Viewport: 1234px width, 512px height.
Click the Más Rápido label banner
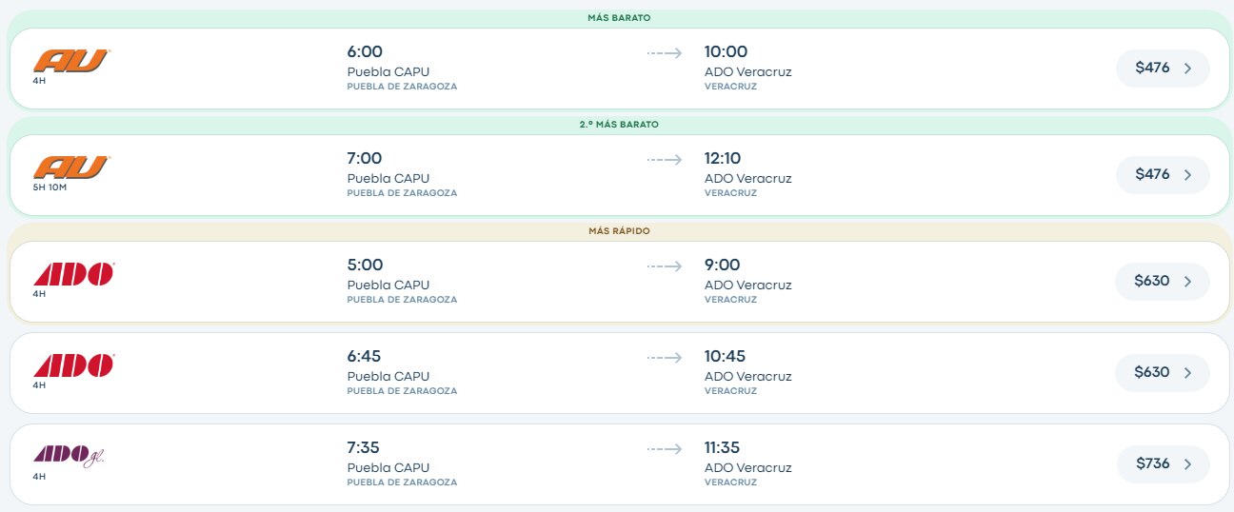click(619, 231)
